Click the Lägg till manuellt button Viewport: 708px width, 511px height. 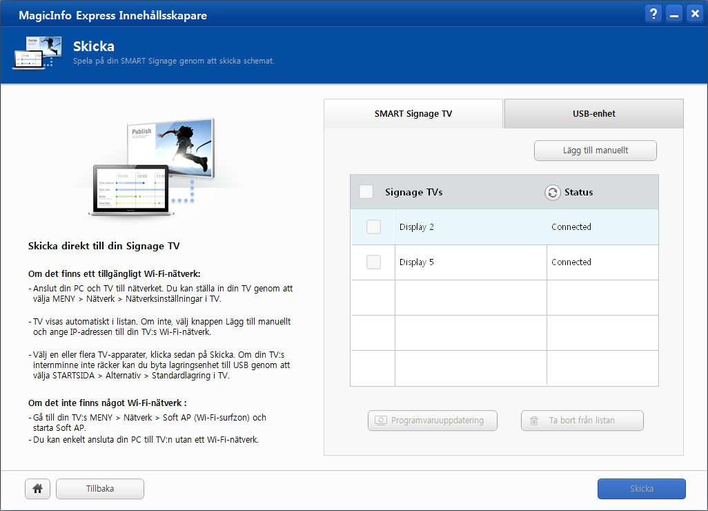coord(595,151)
